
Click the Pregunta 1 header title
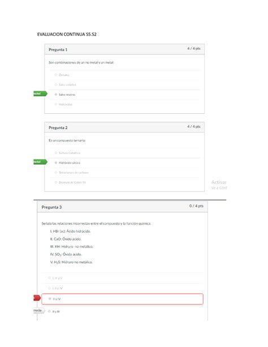click(x=58, y=50)
